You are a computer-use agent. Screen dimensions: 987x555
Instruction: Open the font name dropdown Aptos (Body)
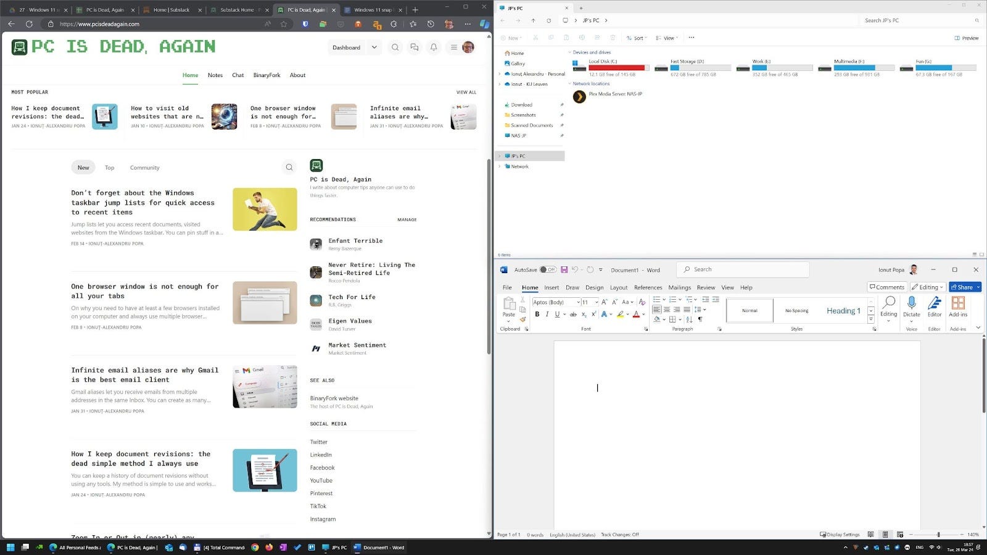click(x=579, y=302)
